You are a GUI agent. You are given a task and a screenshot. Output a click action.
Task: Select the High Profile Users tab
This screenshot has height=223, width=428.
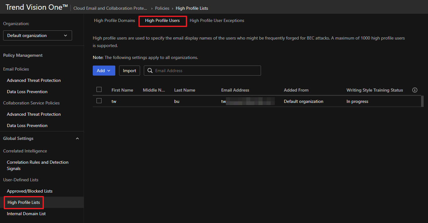162,20
